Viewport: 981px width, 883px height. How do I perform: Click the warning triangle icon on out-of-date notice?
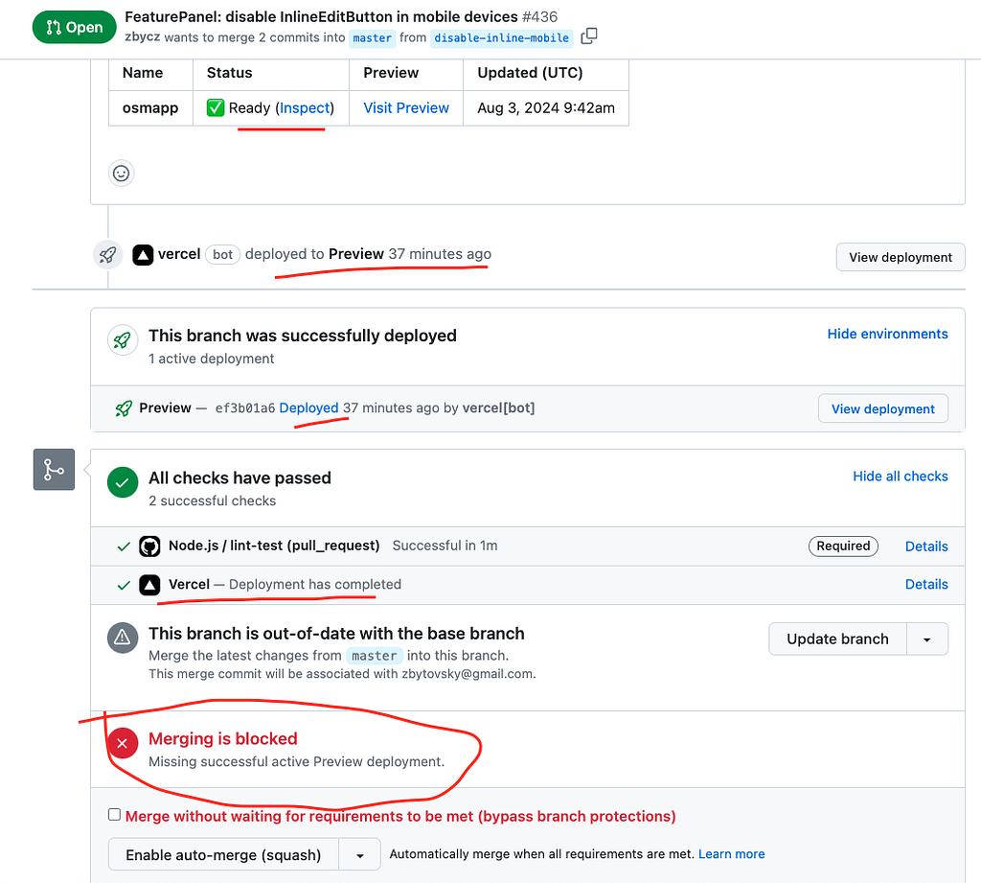[122, 638]
